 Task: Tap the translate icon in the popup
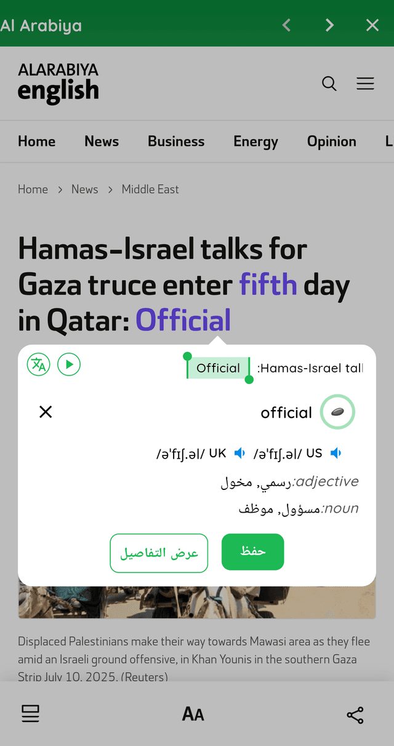point(39,364)
